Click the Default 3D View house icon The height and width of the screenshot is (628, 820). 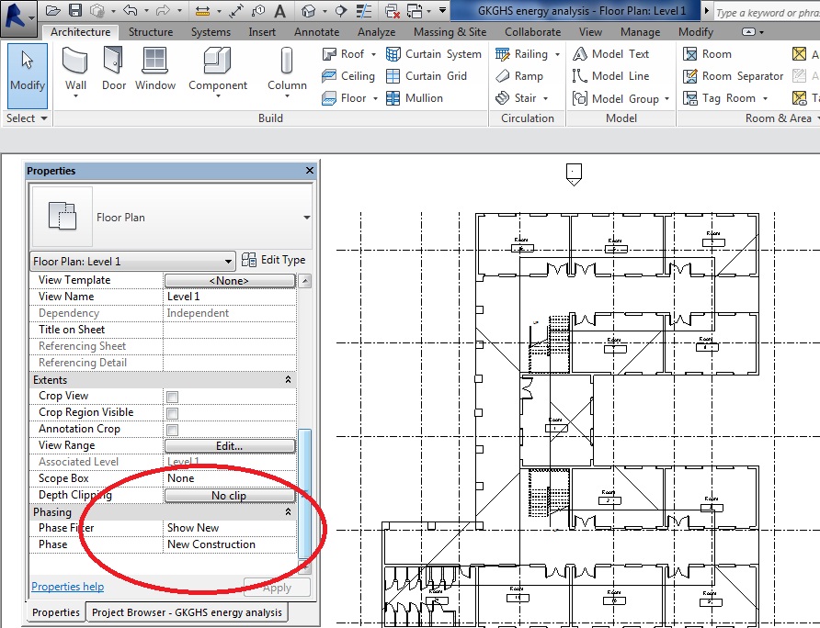[309, 11]
